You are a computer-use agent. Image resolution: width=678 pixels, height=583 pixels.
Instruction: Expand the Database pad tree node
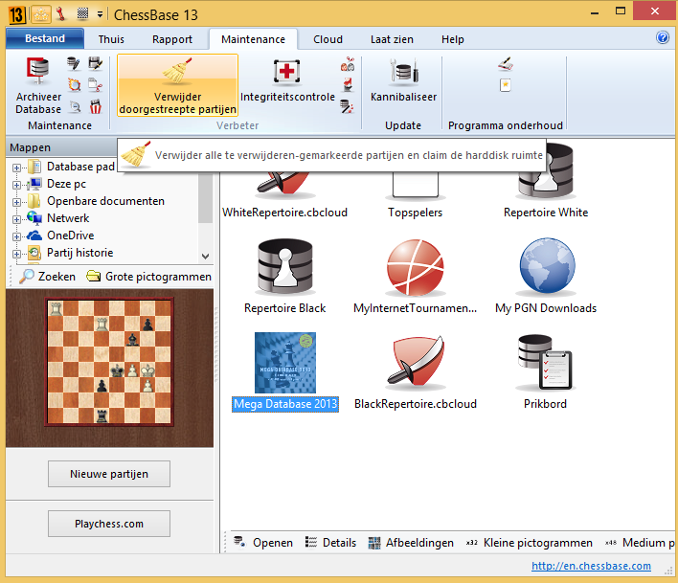click(x=16, y=168)
